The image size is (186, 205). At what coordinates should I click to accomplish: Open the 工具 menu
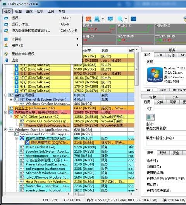pos(51,11)
